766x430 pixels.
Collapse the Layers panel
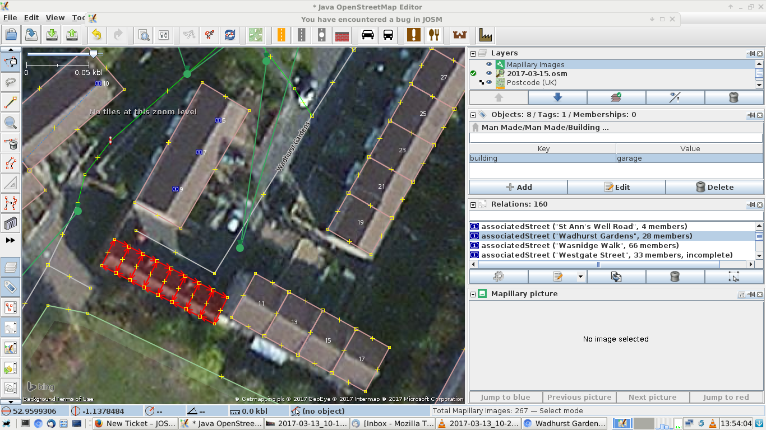tap(473, 54)
